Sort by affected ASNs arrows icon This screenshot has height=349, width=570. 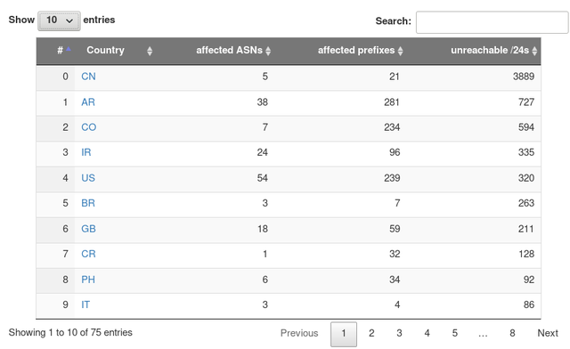pyautogui.click(x=268, y=51)
